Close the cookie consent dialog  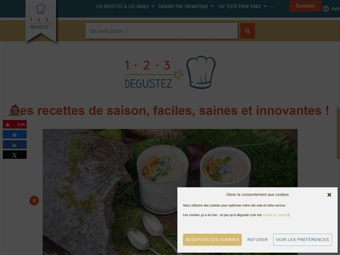[329, 195]
